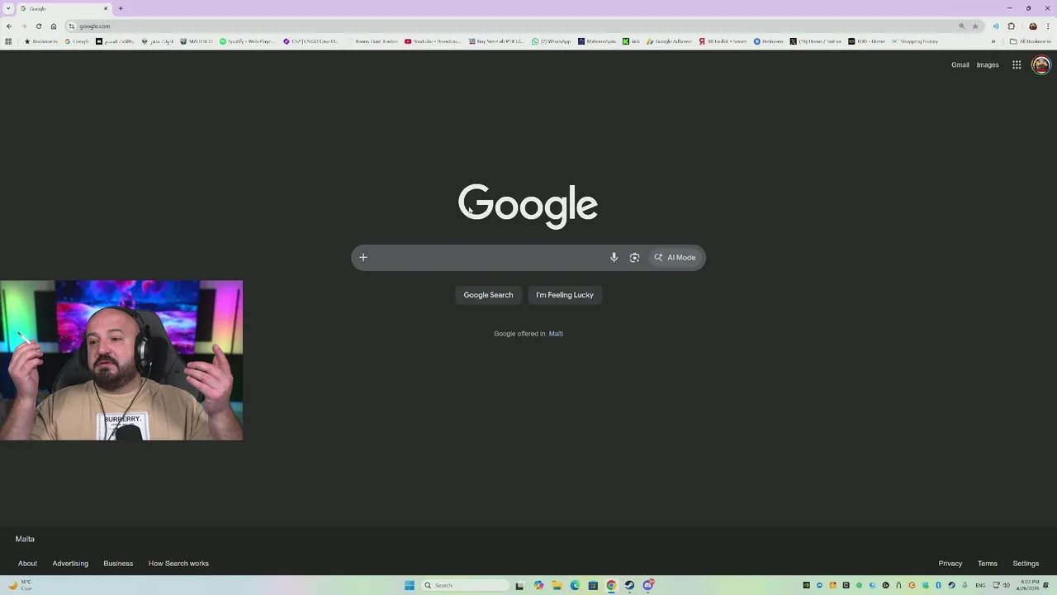Image resolution: width=1057 pixels, height=595 pixels.
Task: Open the Privacy footer link
Action: 950,564
